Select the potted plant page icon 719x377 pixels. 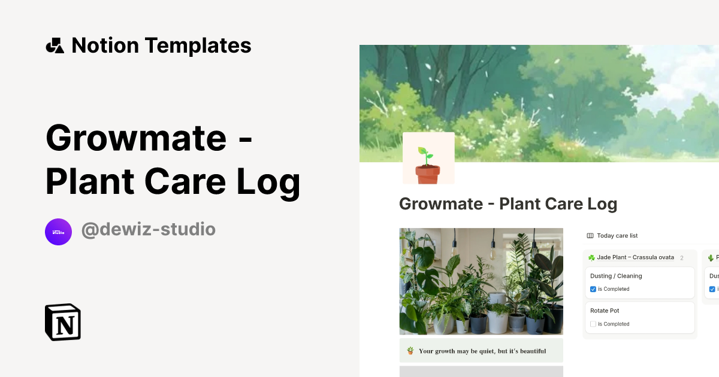[x=428, y=157]
